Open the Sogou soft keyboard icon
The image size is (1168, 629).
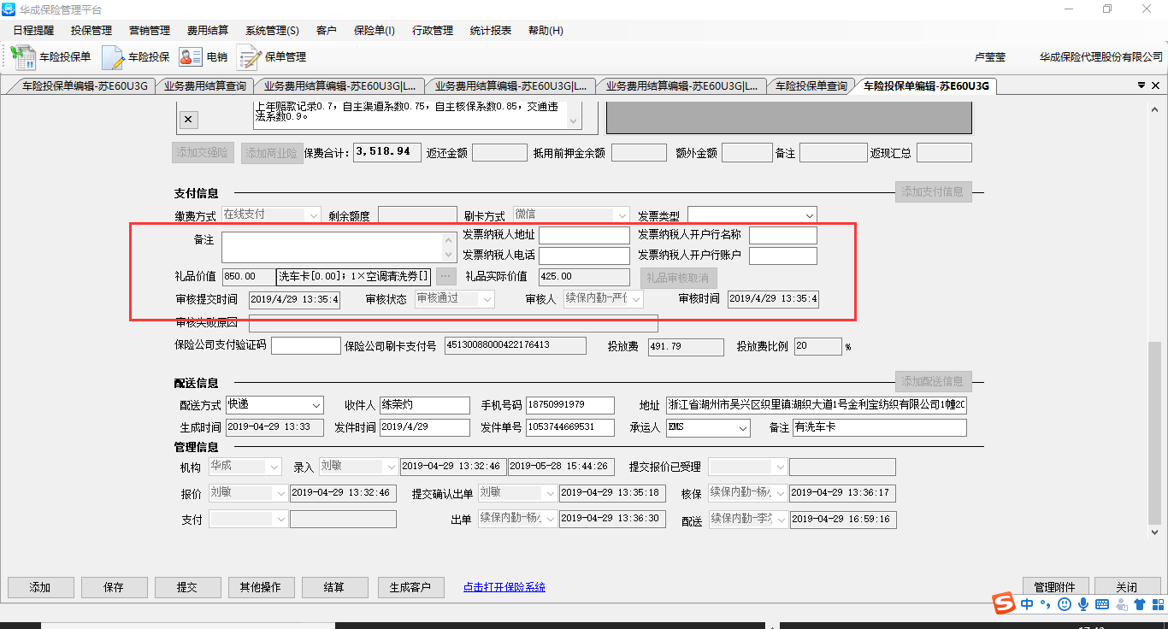point(1101,604)
